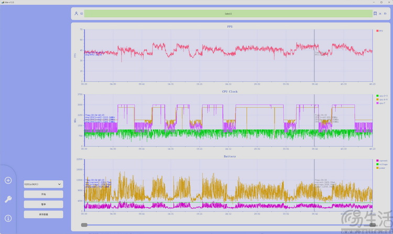Click the rightmost icon in top bar
The height and width of the screenshot is (234, 393).
click(386, 14)
